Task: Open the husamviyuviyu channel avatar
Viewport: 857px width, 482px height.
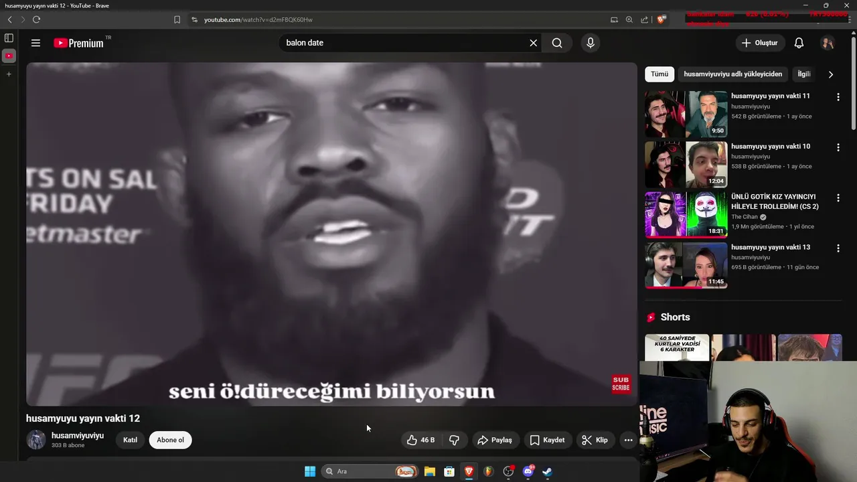Action: [x=36, y=440]
